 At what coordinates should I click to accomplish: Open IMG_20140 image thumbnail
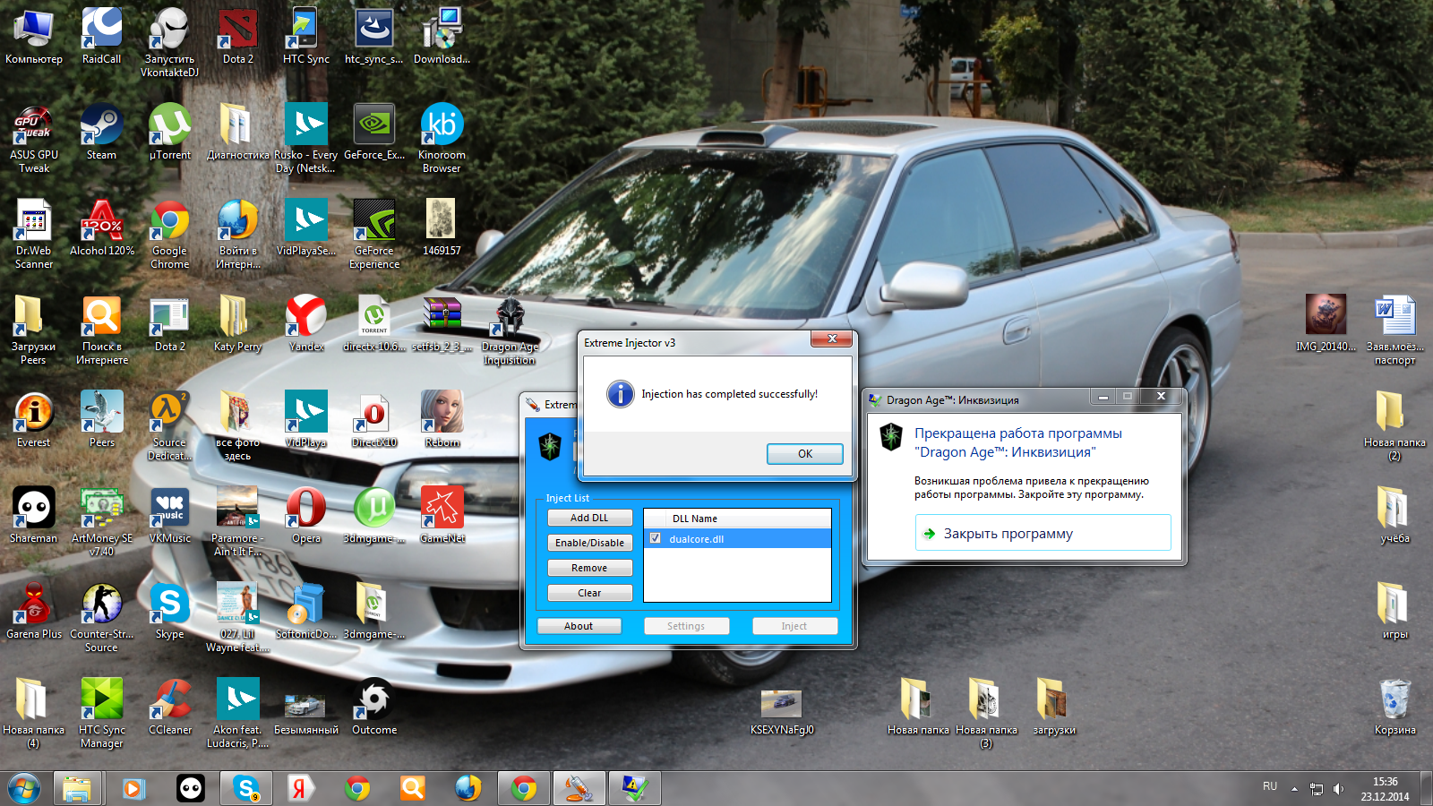point(1326,323)
